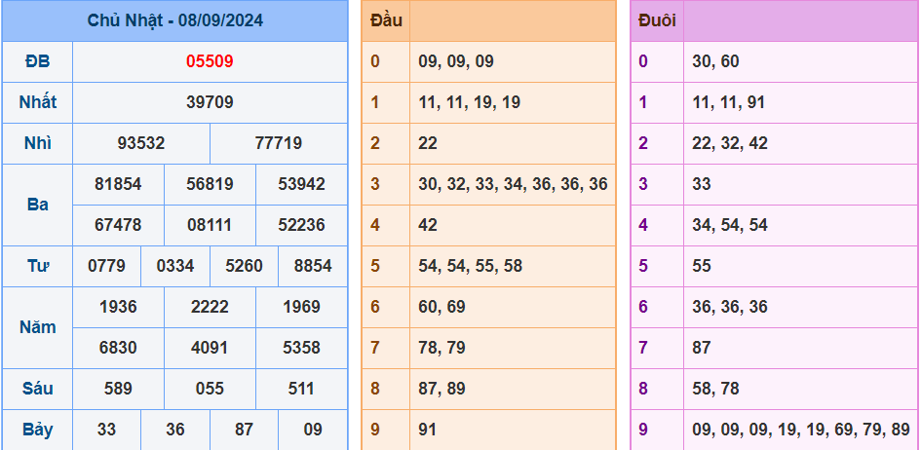Screen dimensions: 921x450
Task: Click the Tư prize number 8854
Action: (313, 266)
